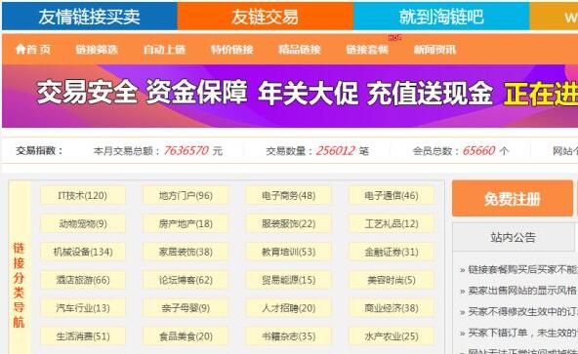
Task: Open 特价链接 navigation item
Action: coord(231,49)
